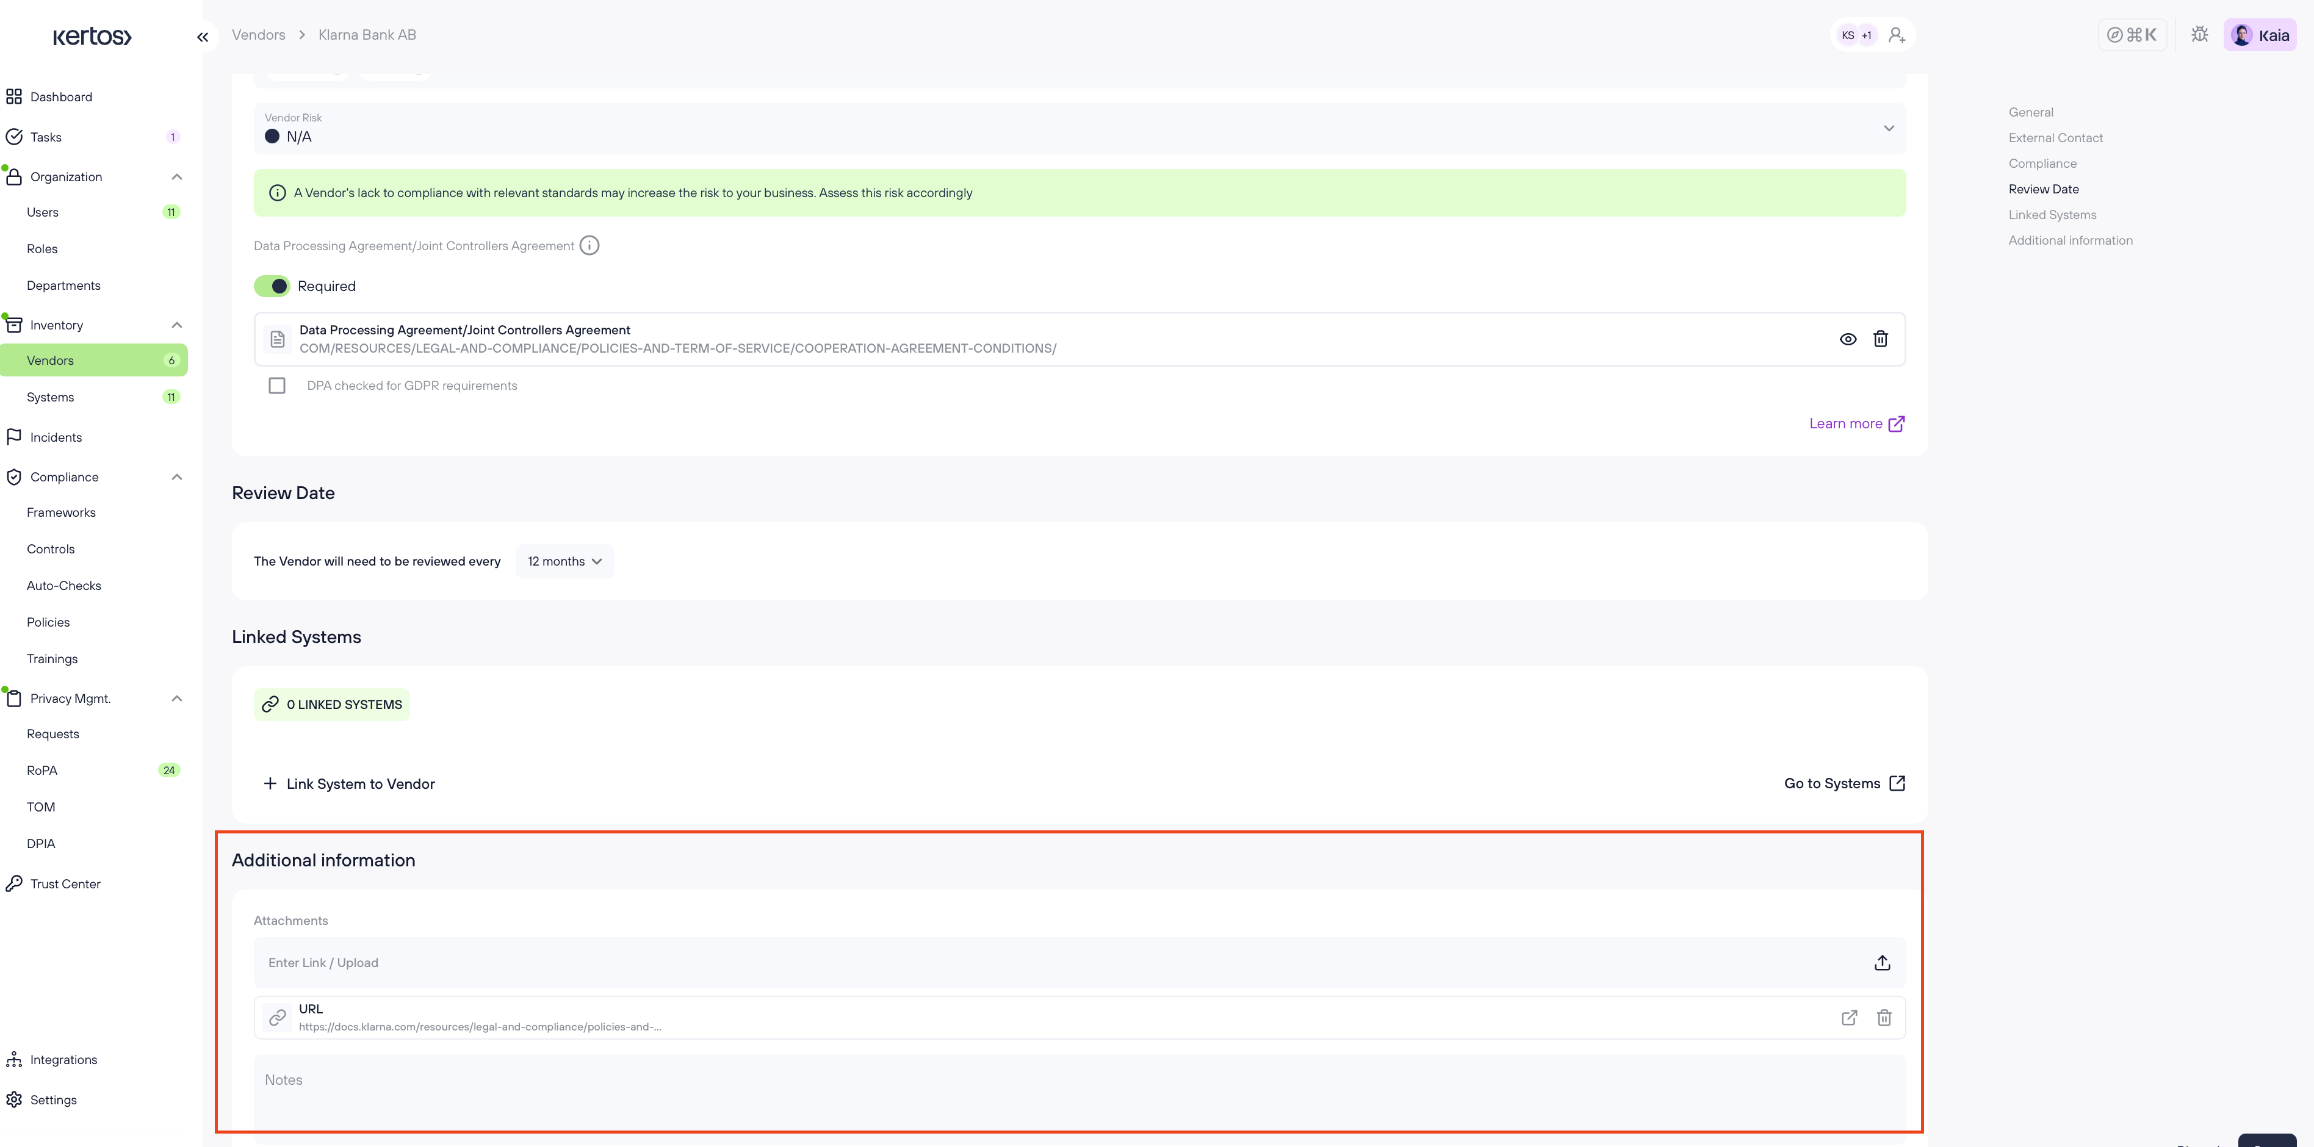Click the Trust Center key icon

[x=13, y=884]
